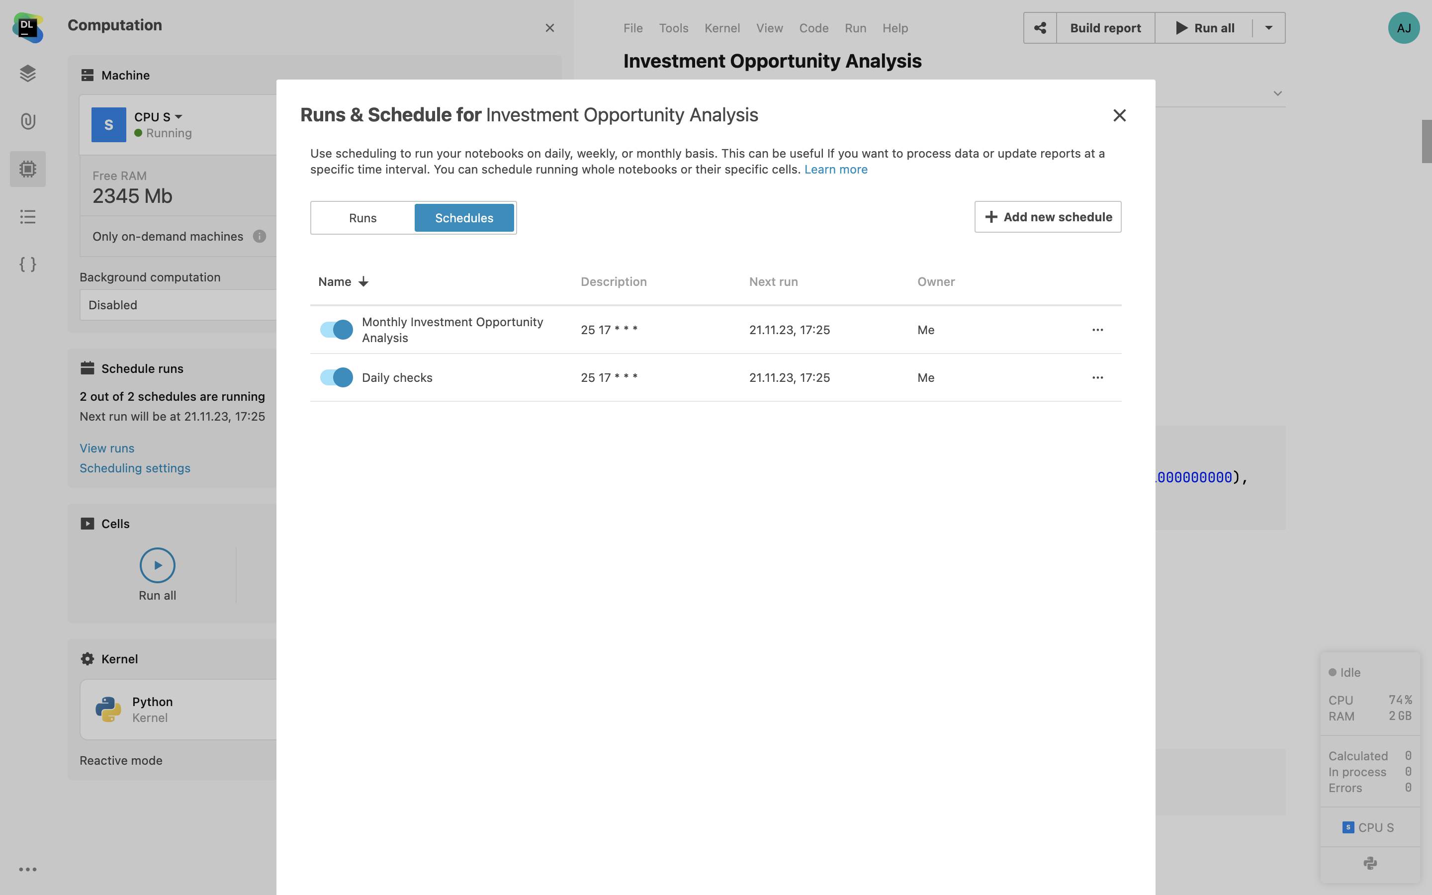Disable the Monthly Investment Opportunity Analysis schedule
Image resolution: width=1432 pixels, height=895 pixels.
336,330
